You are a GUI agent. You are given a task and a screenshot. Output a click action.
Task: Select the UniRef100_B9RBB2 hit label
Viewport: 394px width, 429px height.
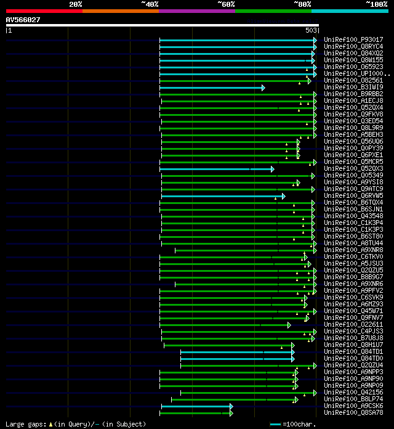point(353,94)
